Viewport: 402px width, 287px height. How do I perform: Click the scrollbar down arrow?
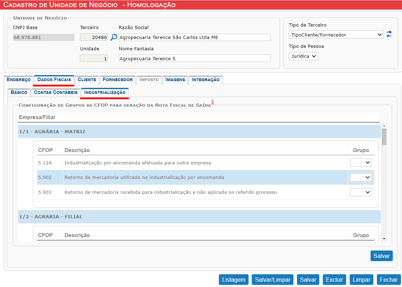pos(384,239)
